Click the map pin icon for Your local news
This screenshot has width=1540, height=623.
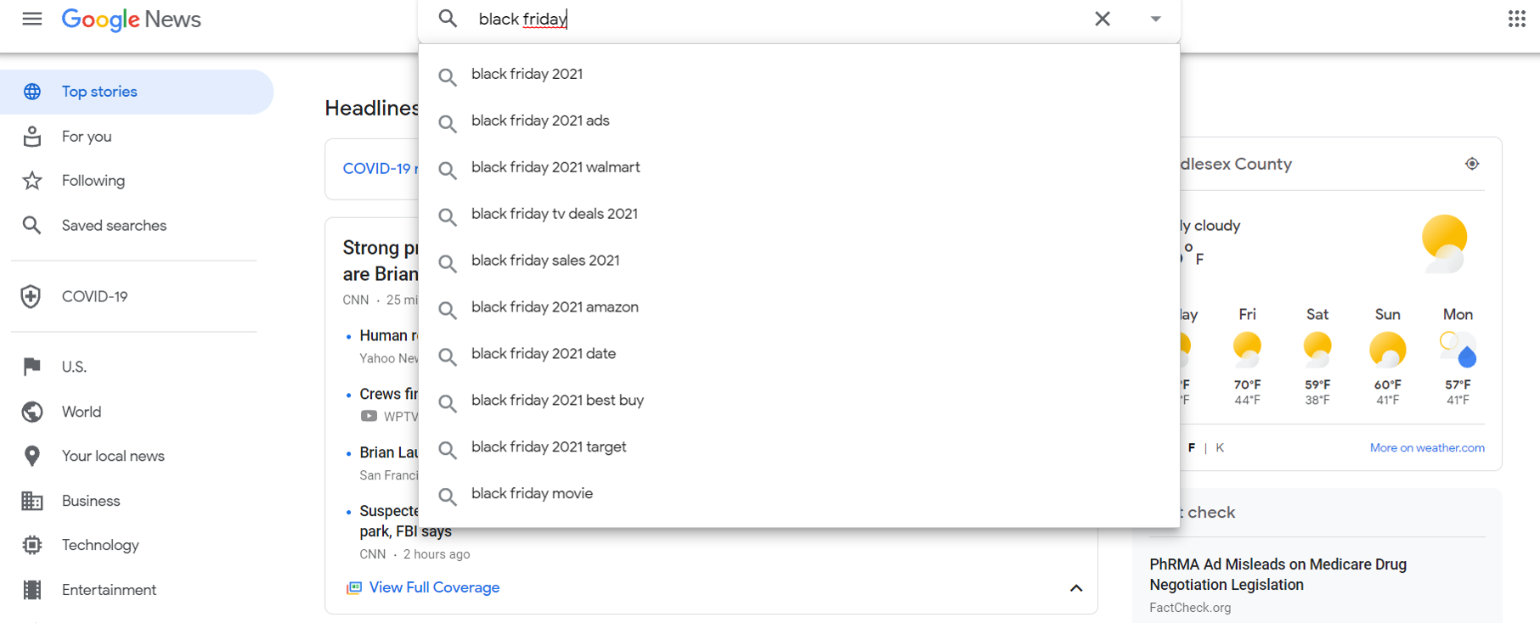(x=31, y=456)
